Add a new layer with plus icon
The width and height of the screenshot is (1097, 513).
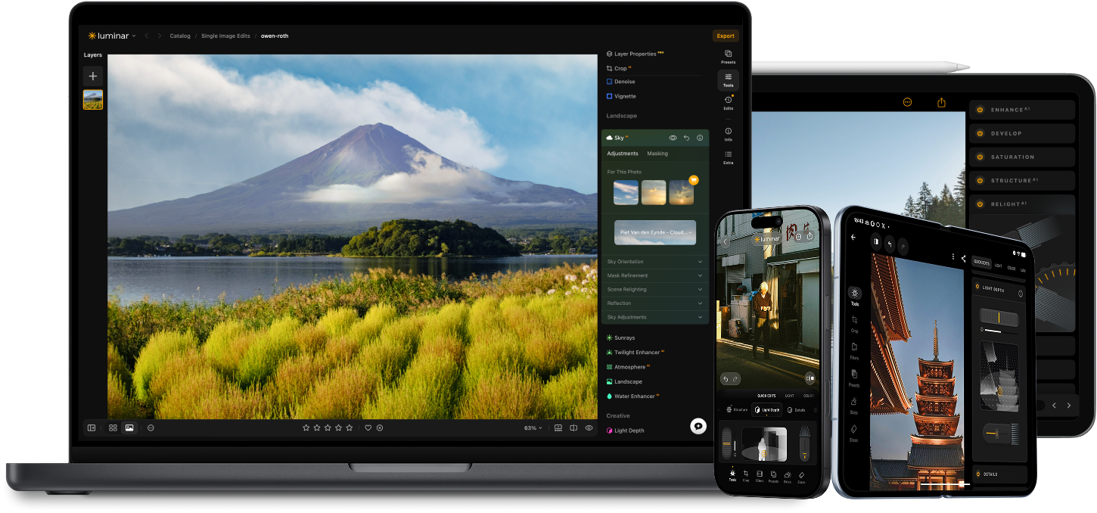93,76
